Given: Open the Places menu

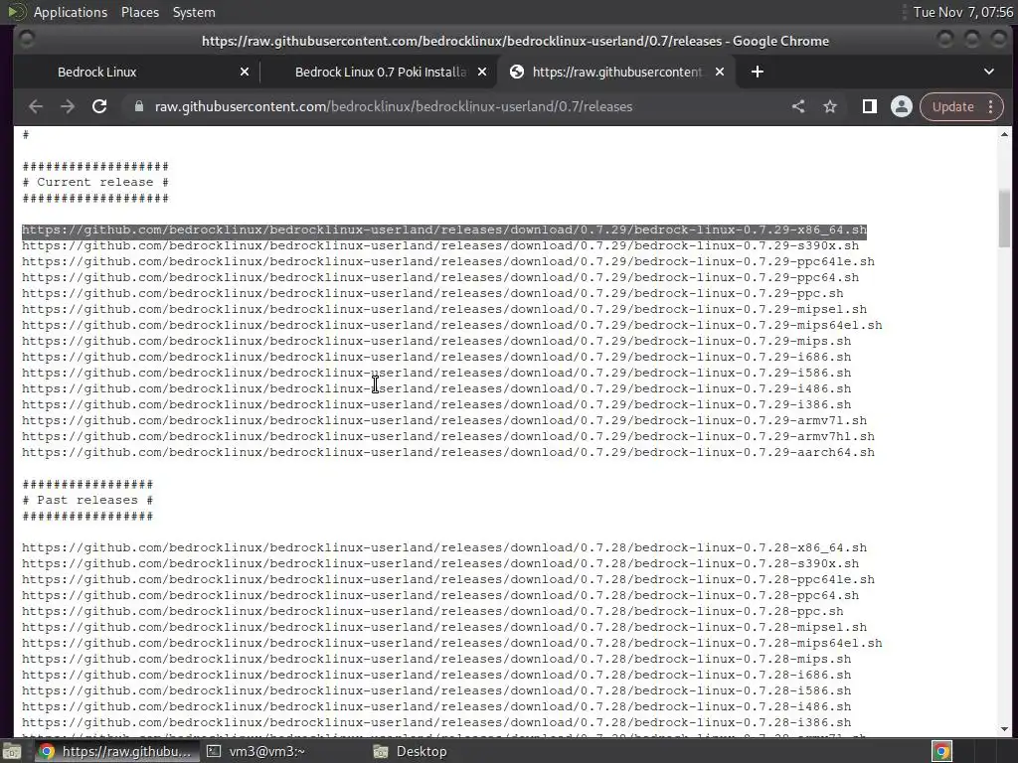Looking at the screenshot, I should [x=139, y=12].
